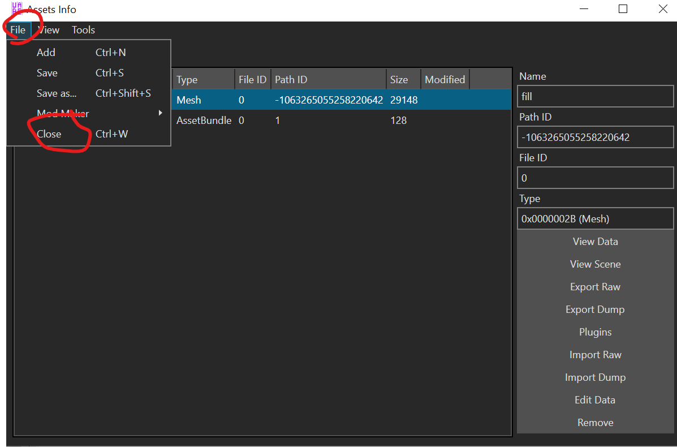Click the Type field showing 0x0000002B (Mesh)
677x447 pixels.
click(x=596, y=219)
